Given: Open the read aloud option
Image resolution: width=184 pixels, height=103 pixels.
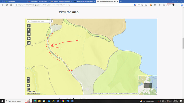Looking at the screenshot, I should point(139,5).
